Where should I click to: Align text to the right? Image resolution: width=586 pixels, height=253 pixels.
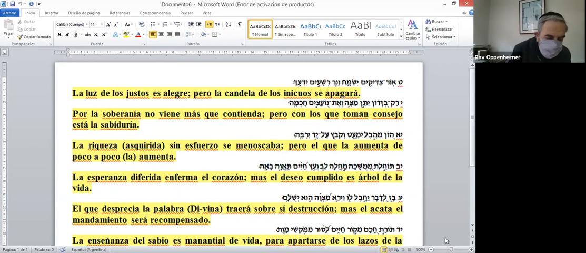pos(170,34)
